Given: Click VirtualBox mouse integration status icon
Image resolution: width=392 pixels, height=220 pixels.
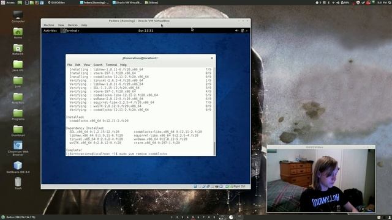Looking at the screenshot, I should tap(227, 186).
